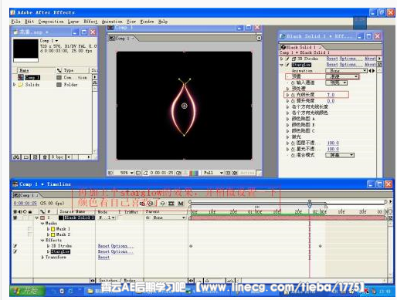Toggle Starglow effect switch in Effect Controls
The height and width of the screenshot is (300, 397).
tap(287, 65)
